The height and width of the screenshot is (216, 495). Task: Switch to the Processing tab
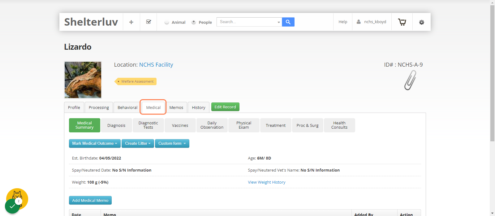pyautogui.click(x=99, y=107)
